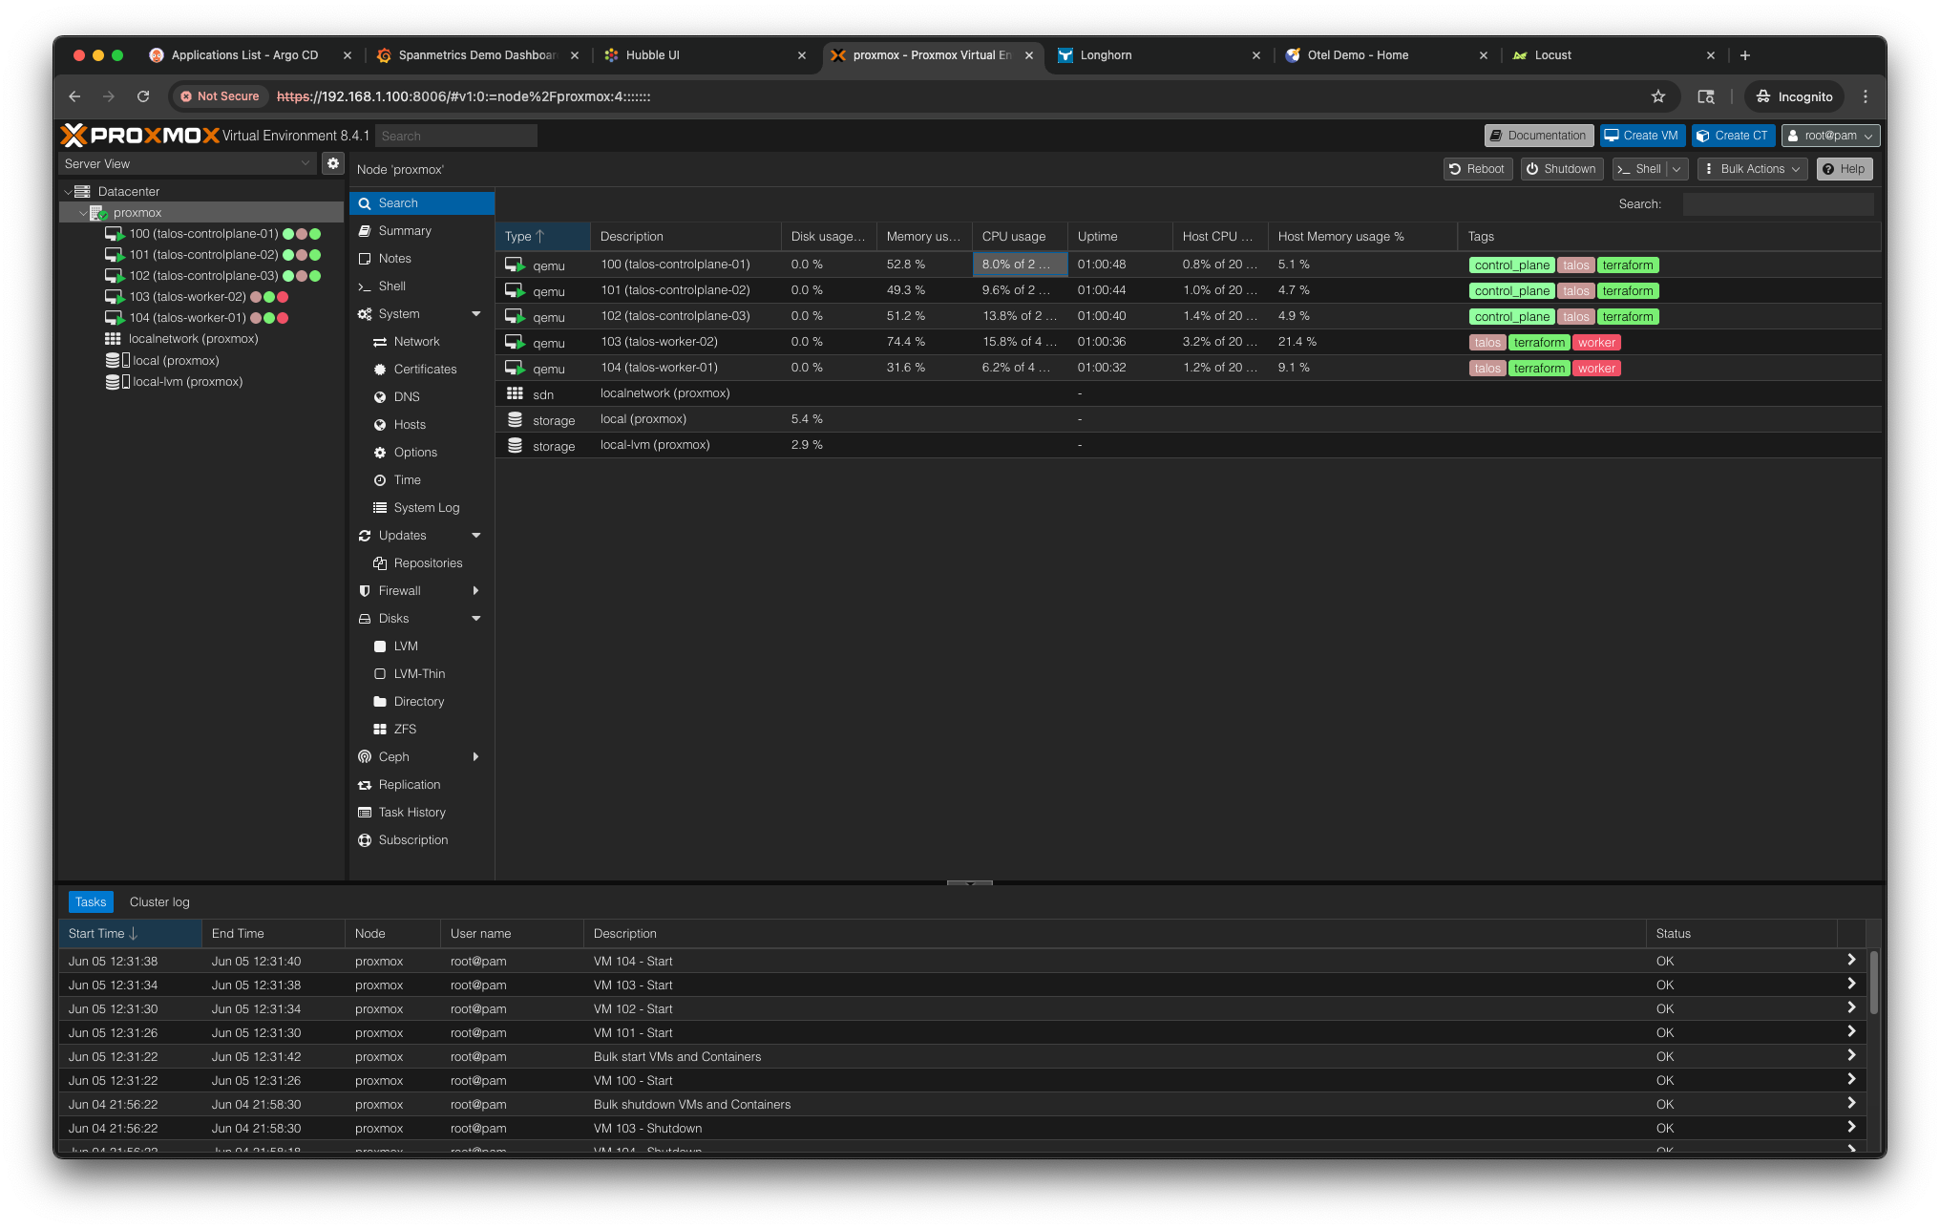Click the storage icon in local (proxmox) row
This screenshot has height=1229, width=1940.
(x=515, y=419)
